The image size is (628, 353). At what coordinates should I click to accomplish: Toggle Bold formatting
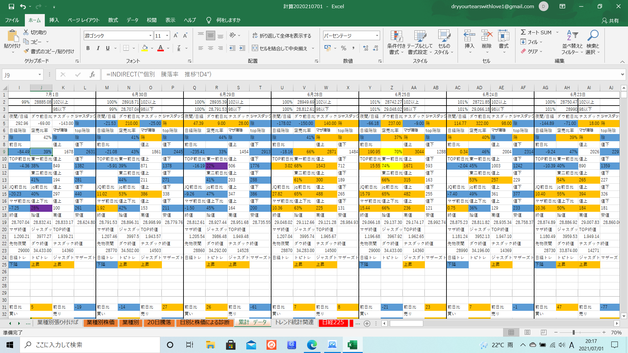88,48
